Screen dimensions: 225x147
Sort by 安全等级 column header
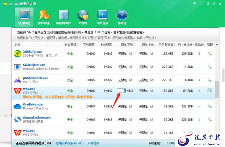coord(70,45)
